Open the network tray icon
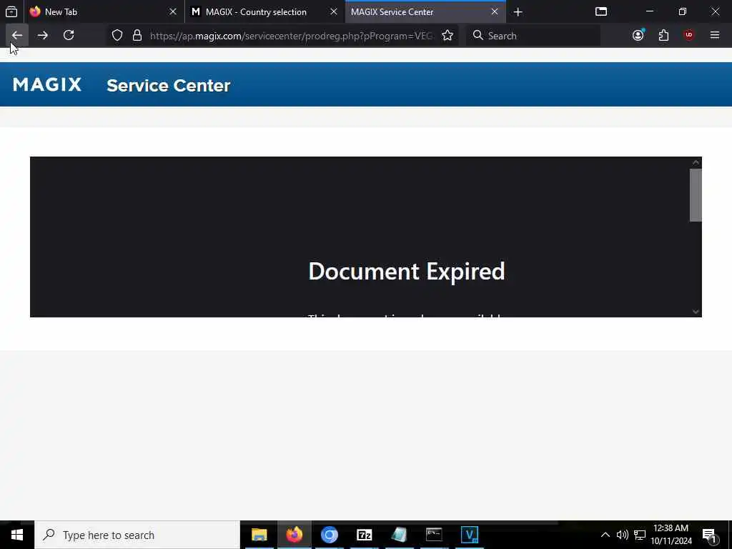This screenshot has width=732, height=549. [640, 535]
